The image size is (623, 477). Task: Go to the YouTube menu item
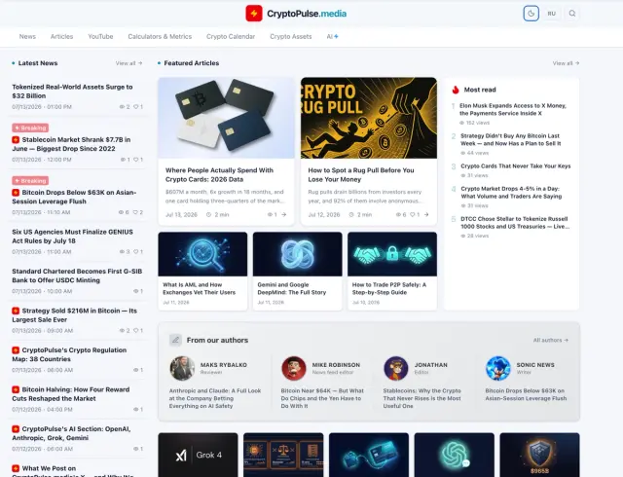click(x=100, y=37)
